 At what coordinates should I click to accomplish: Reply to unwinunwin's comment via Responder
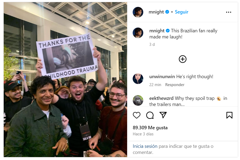click(x=175, y=85)
